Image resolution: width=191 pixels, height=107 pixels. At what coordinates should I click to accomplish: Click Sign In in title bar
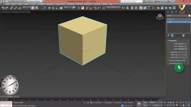[x=157, y=1]
